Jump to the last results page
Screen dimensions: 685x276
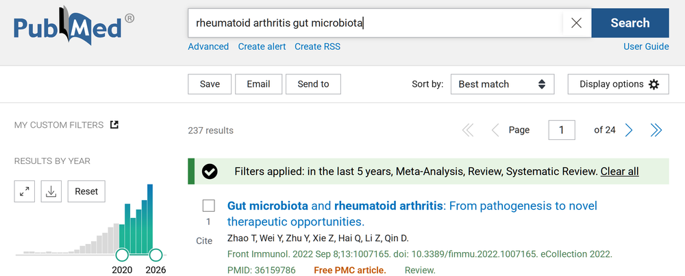click(656, 130)
